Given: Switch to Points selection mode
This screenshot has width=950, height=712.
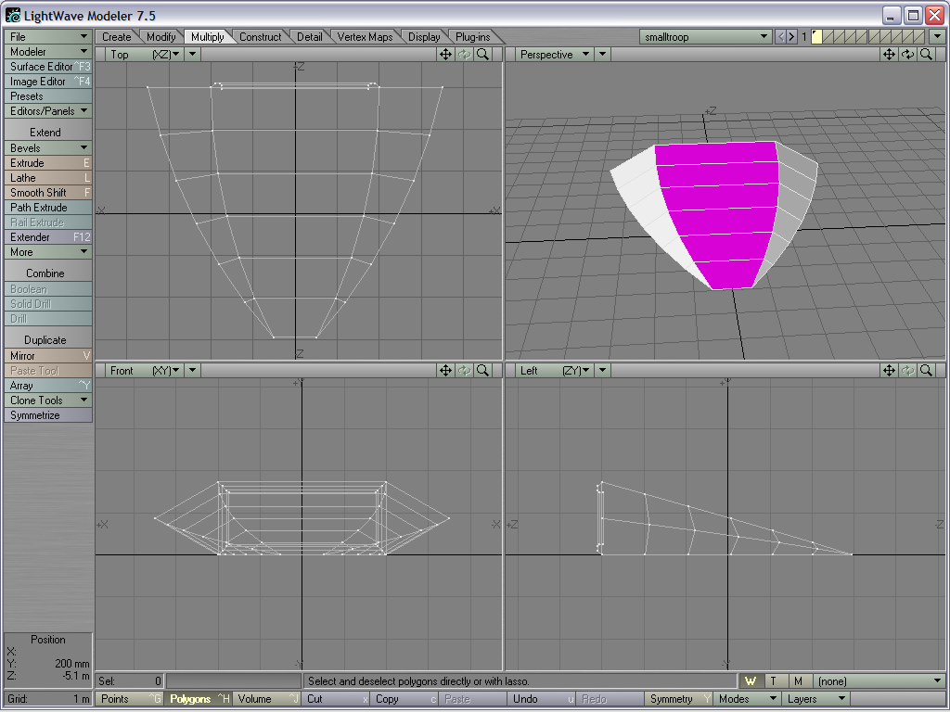Looking at the screenshot, I should [130, 699].
